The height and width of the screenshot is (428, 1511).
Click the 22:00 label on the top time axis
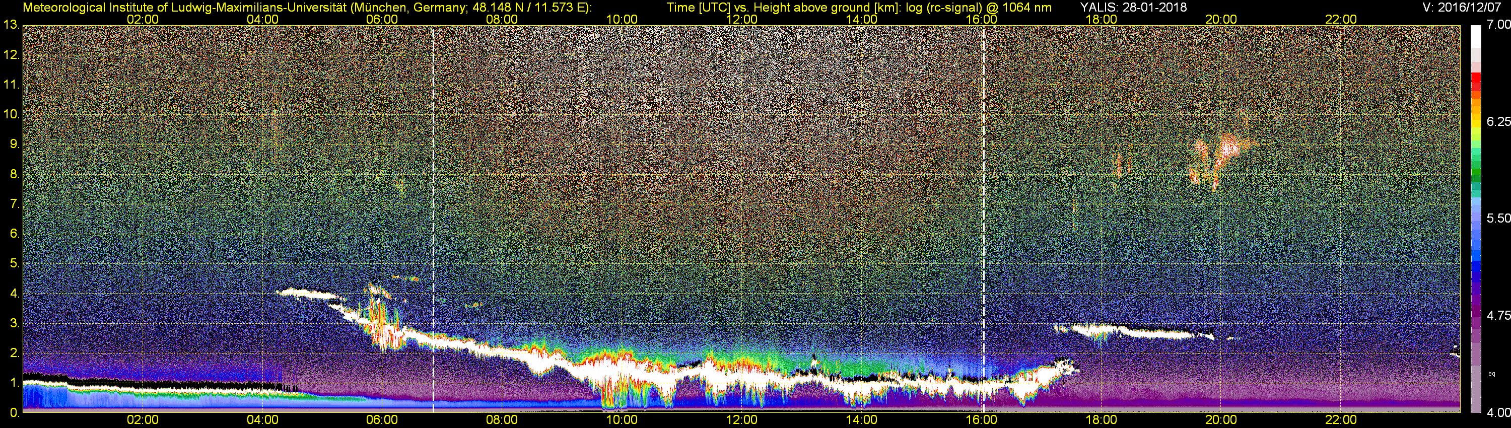pos(1341,19)
